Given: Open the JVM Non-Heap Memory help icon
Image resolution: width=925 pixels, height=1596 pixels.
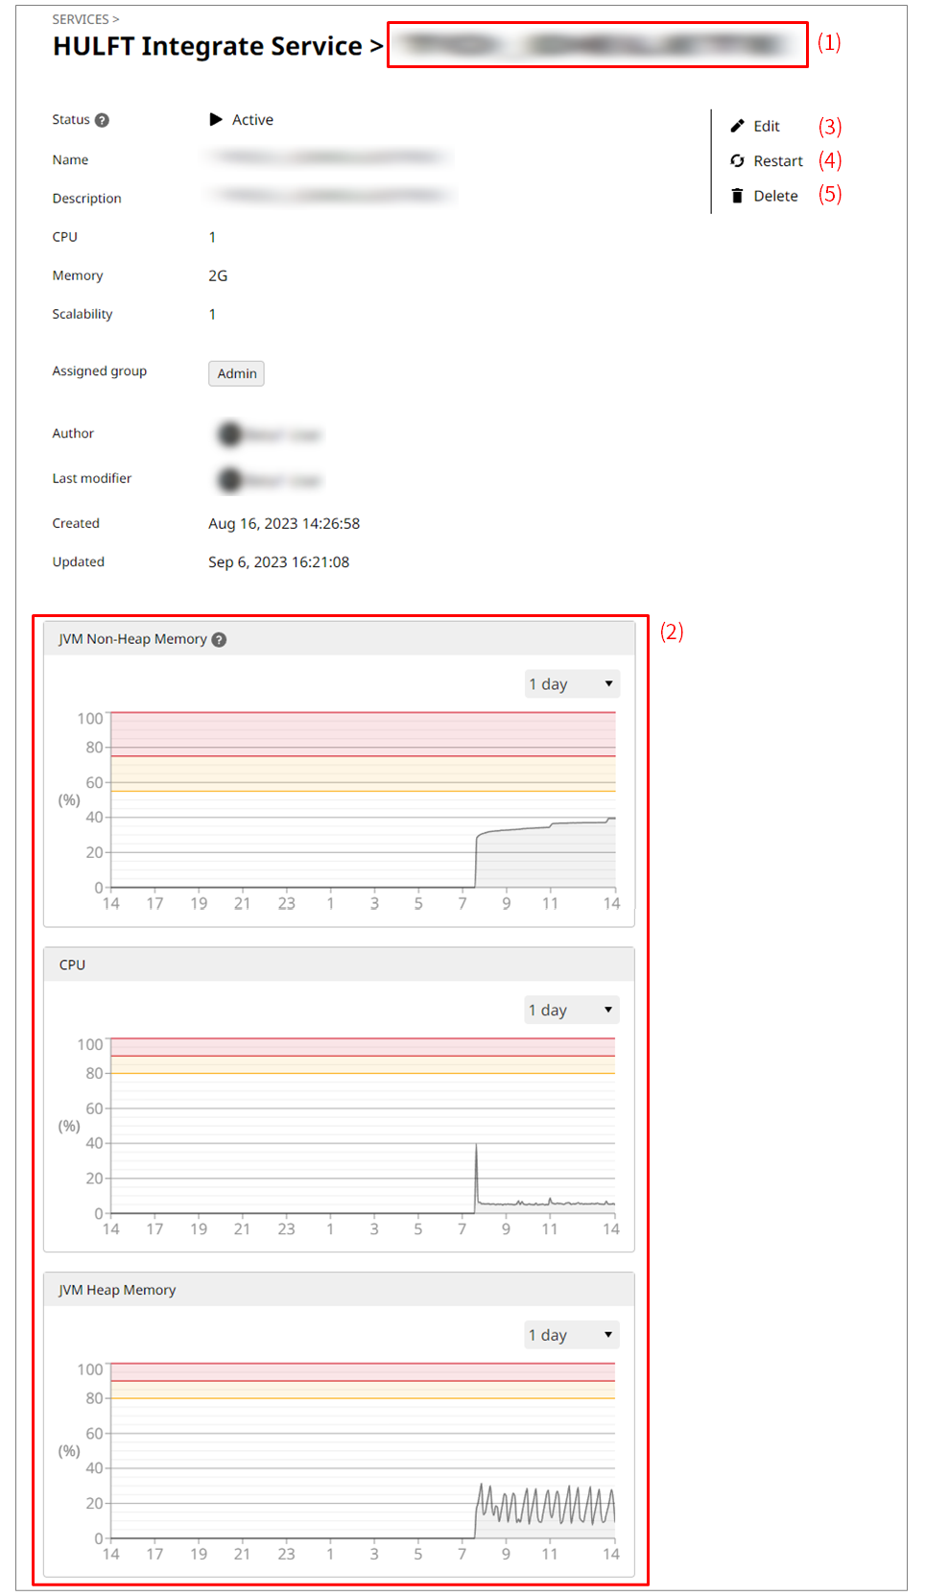Looking at the screenshot, I should tap(219, 640).
